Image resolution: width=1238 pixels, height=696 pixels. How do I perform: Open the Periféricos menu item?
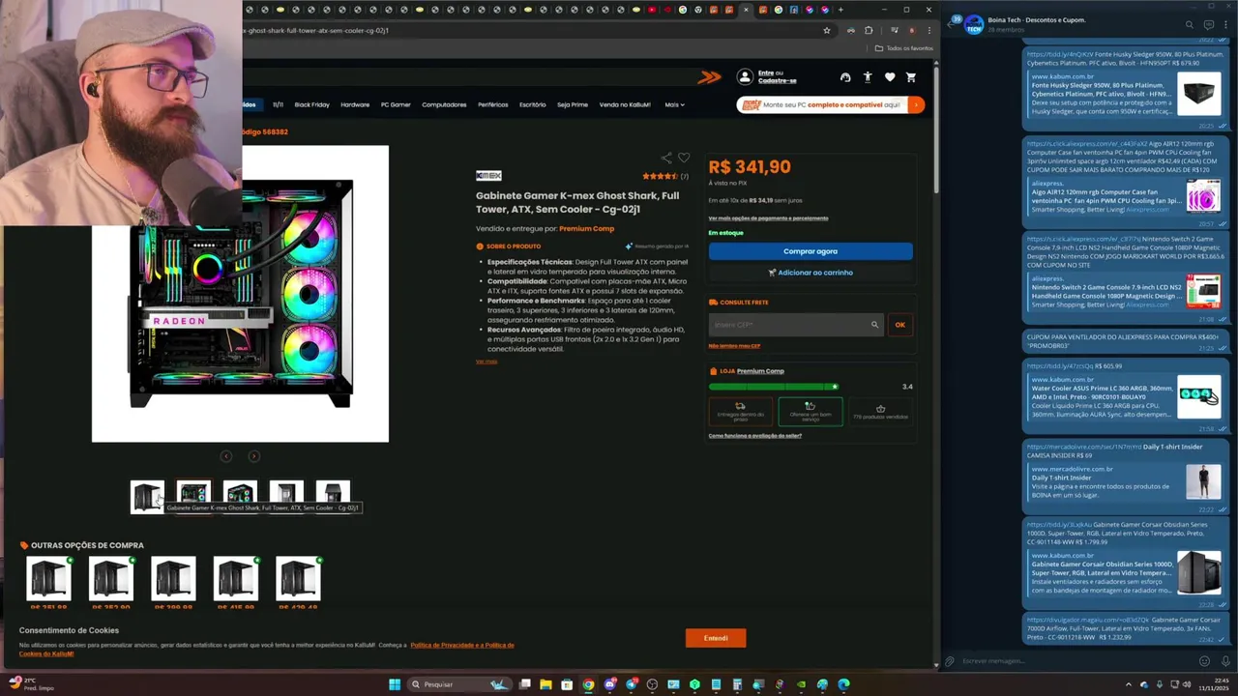pos(492,104)
